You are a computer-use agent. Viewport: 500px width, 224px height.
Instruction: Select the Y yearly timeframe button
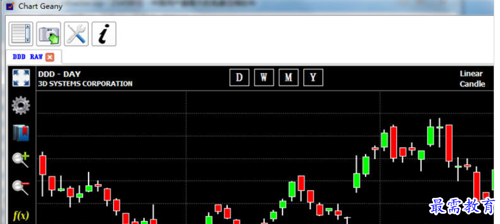coord(313,78)
